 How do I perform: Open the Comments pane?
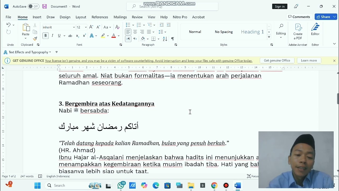click(x=299, y=17)
